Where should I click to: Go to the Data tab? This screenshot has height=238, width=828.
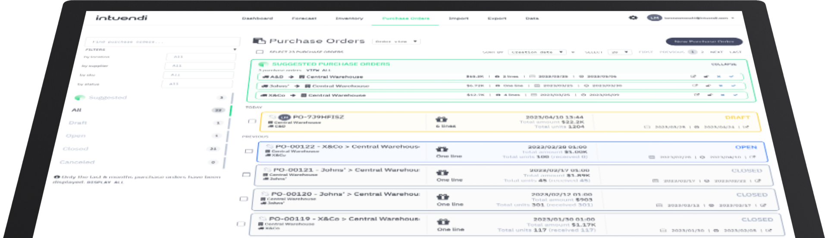tap(532, 19)
